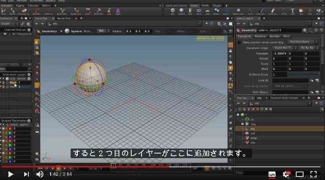Select the Grid shelf tool
The height and width of the screenshot is (180, 325).
click(208, 11)
